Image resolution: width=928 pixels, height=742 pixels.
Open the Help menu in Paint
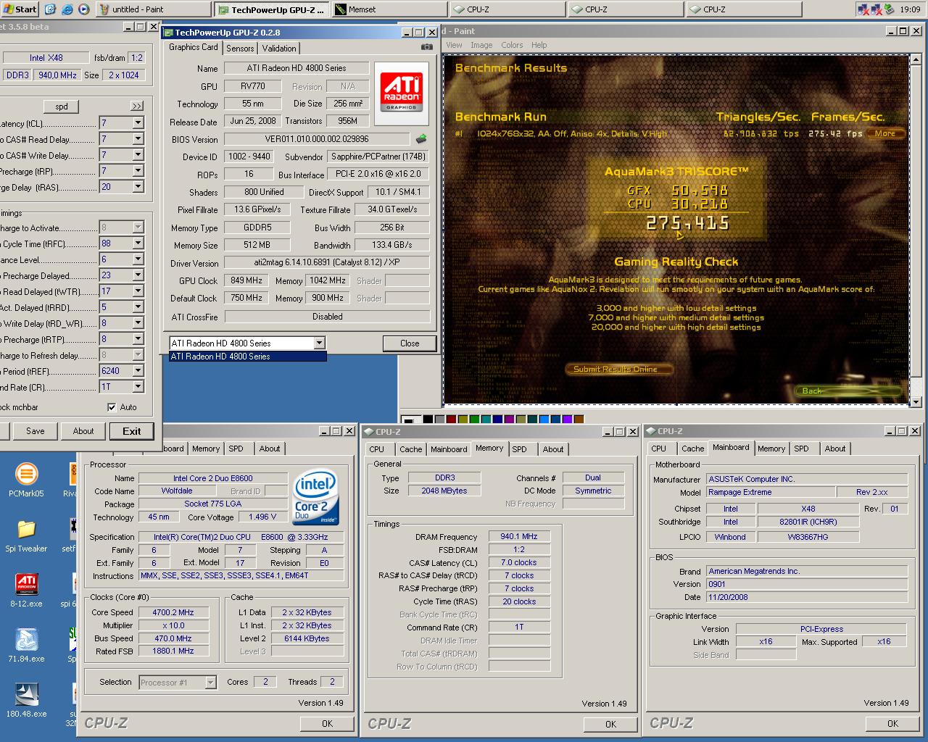[539, 45]
